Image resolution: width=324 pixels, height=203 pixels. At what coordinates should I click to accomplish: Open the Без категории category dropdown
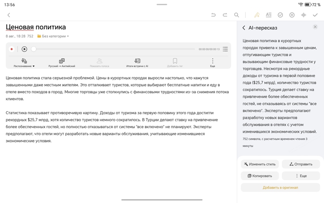(x=53, y=36)
